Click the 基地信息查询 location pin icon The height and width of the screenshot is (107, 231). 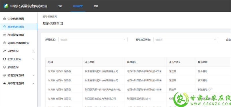pyautogui.click(x=5, y=27)
